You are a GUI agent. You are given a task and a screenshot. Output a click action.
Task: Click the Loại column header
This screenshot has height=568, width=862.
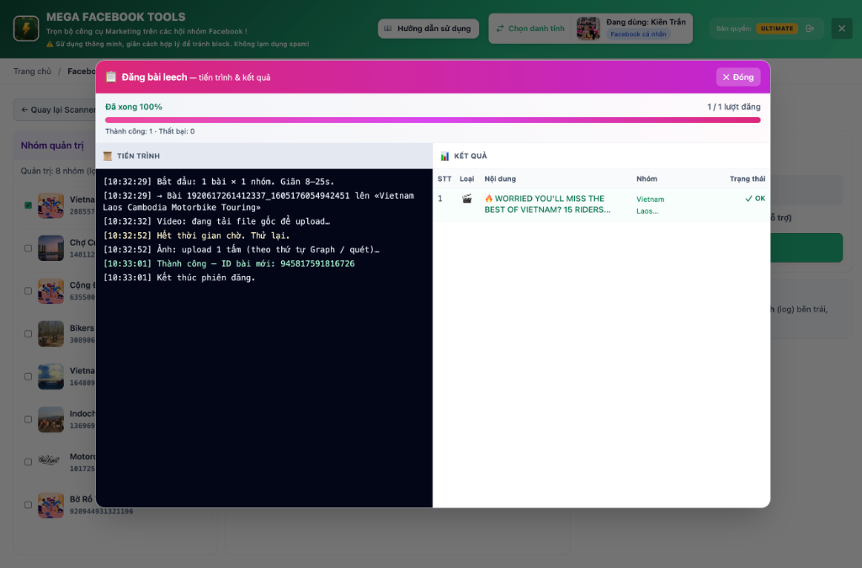466,179
